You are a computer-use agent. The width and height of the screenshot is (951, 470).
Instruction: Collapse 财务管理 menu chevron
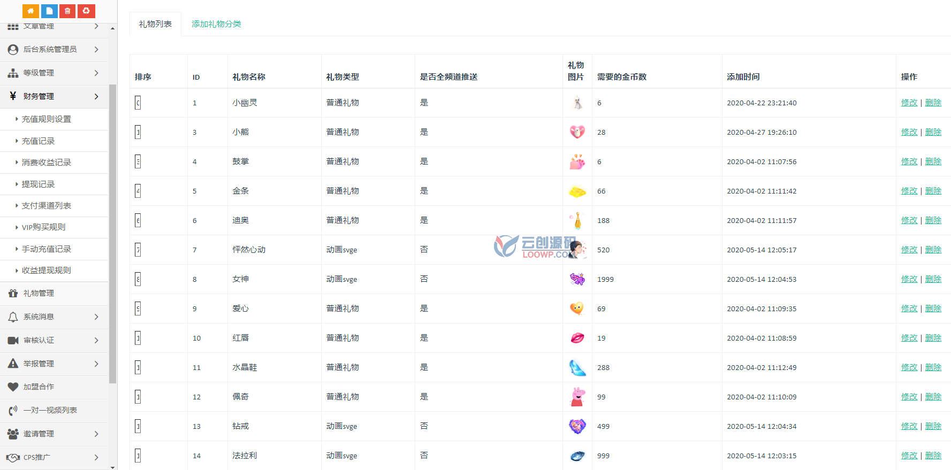pos(96,96)
